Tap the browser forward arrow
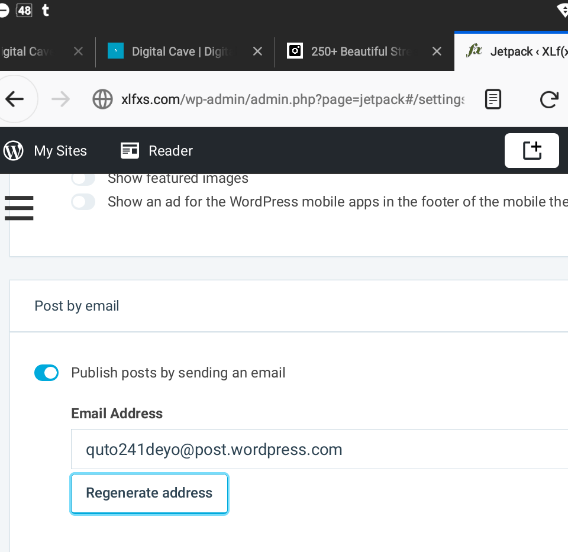Viewport: 568px width, 552px height. pyautogui.click(x=60, y=99)
